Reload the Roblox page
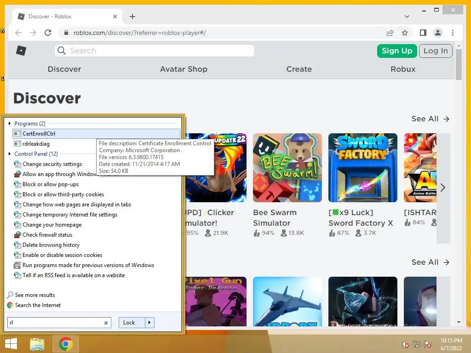 48,33
